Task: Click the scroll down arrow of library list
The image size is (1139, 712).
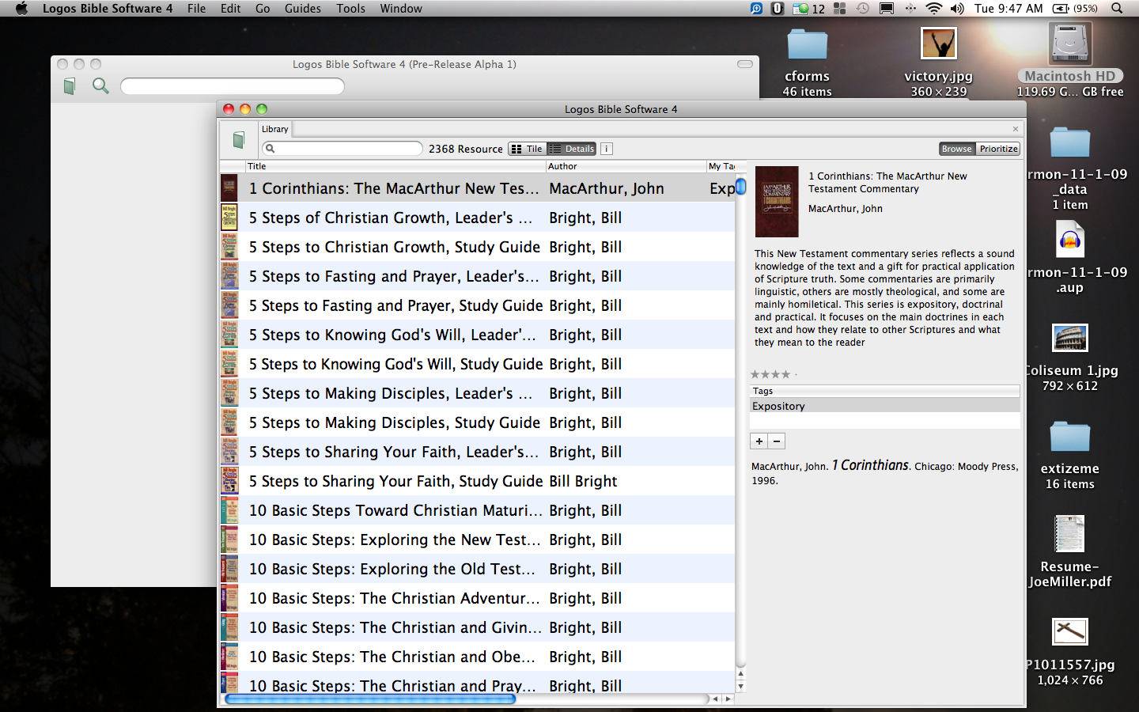Action: tap(740, 687)
